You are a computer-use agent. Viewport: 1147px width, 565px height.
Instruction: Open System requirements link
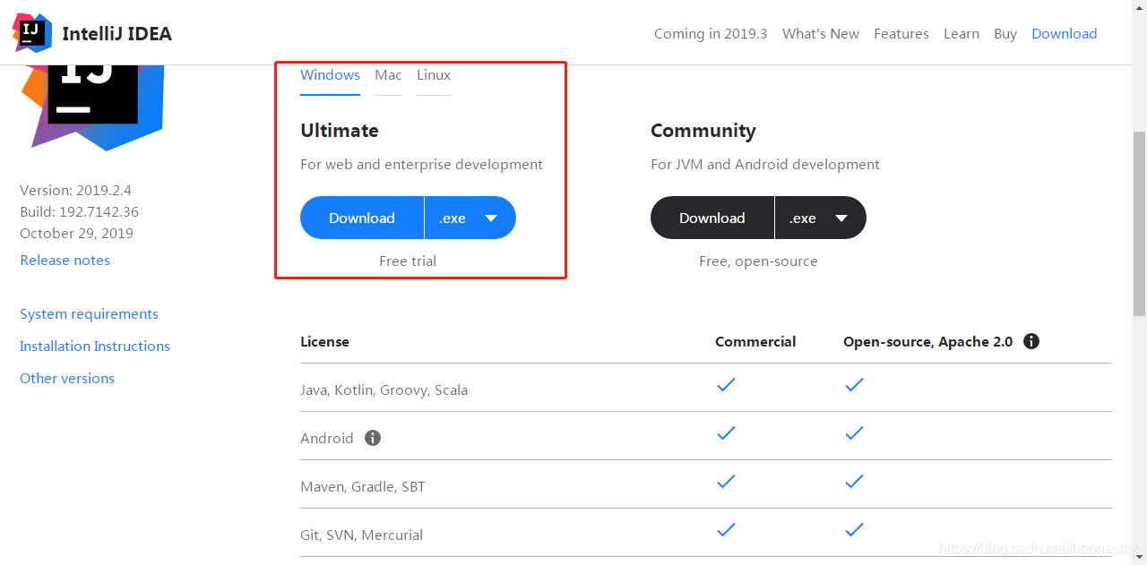tap(90, 313)
